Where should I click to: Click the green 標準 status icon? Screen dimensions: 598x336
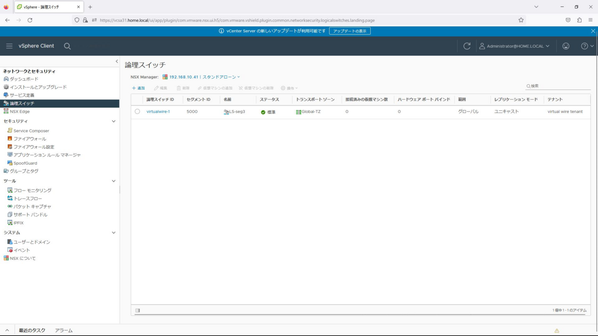point(263,112)
